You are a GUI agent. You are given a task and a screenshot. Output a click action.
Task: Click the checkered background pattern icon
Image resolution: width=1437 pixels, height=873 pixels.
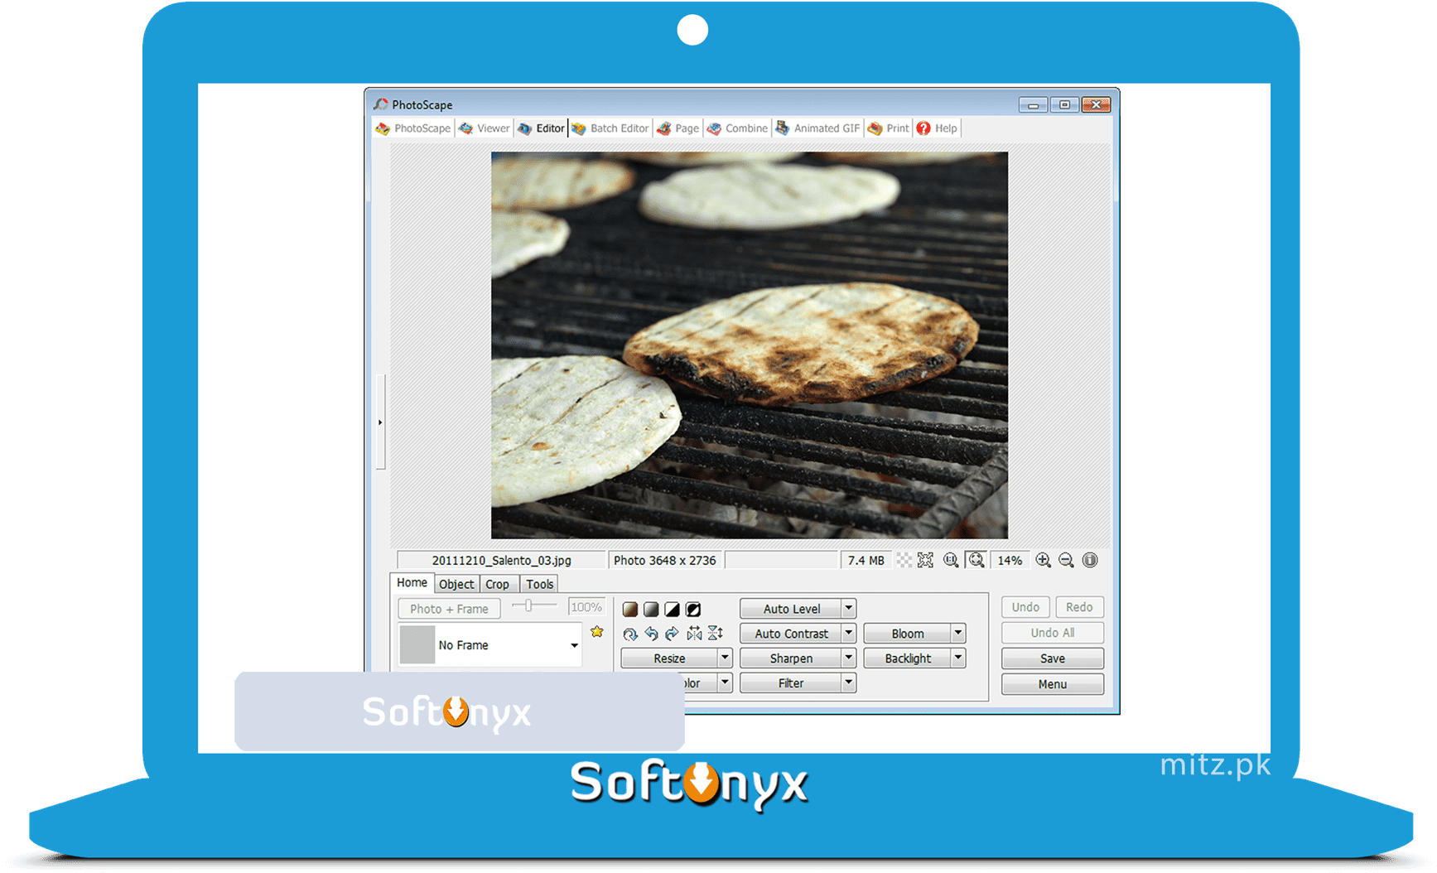[x=904, y=561]
